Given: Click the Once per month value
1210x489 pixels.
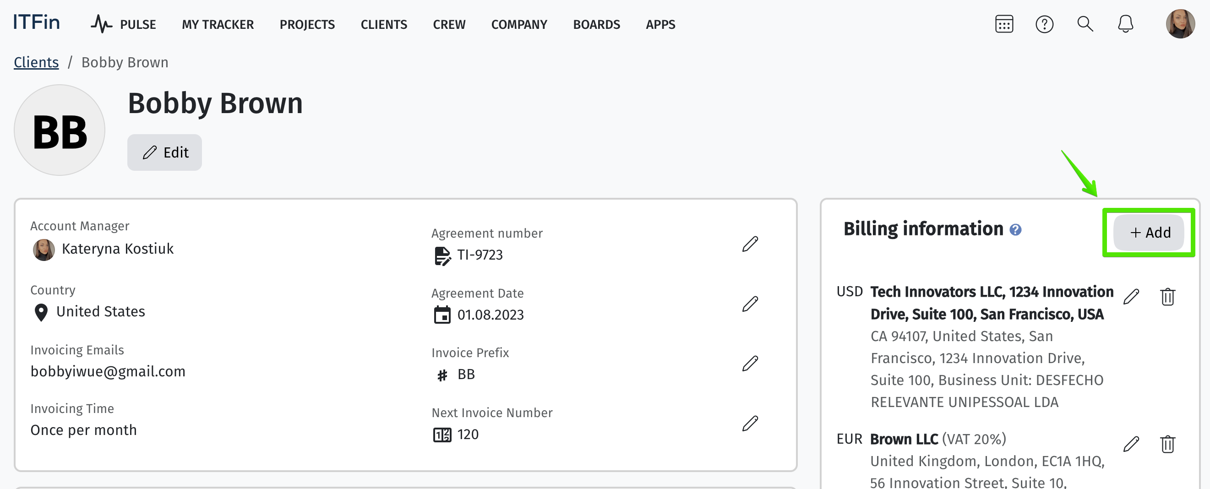Looking at the screenshot, I should (x=84, y=430).
